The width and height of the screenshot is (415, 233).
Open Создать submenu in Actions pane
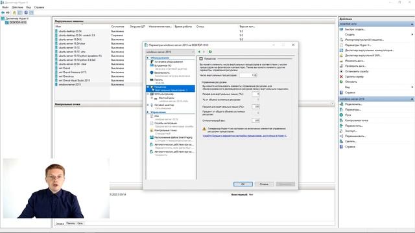pyautogui.click(x=350, y=34)
